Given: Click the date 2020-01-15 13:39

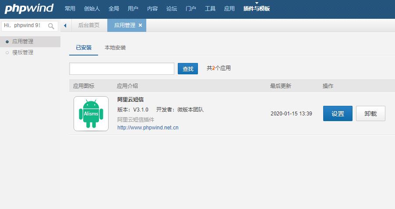Looking at the screenshot, I should [x=291, y=114].
